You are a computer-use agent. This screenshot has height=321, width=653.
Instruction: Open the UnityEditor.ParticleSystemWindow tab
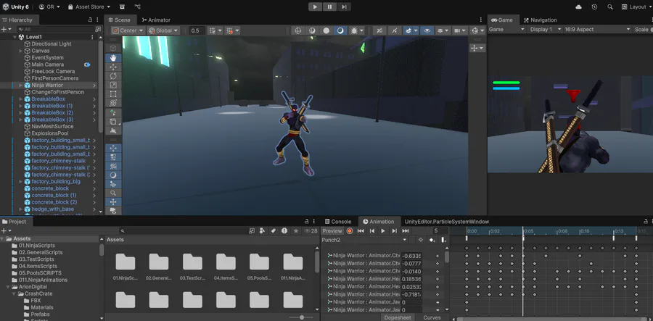click(447, 222)
